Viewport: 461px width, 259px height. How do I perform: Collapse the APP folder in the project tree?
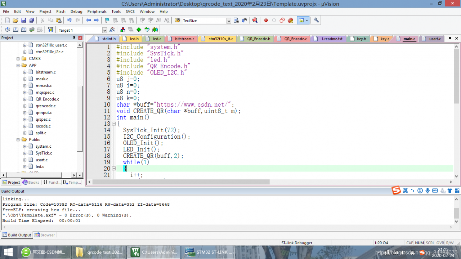point(18,66)
